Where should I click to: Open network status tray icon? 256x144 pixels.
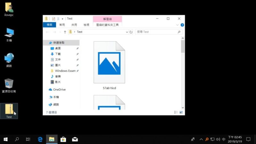point(212,139)
